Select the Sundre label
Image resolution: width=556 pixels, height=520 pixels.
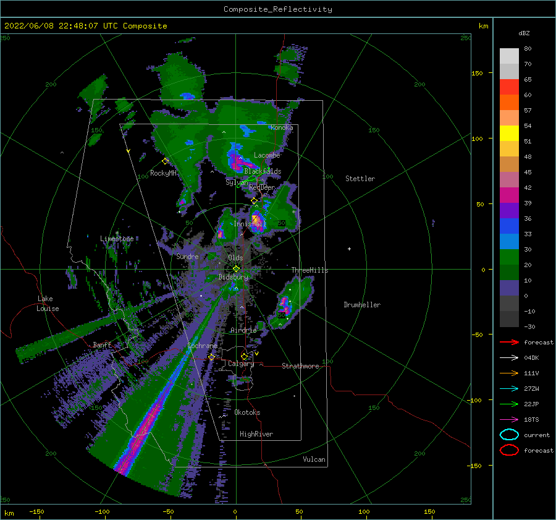pyautogui.click(x=188, y=256)
